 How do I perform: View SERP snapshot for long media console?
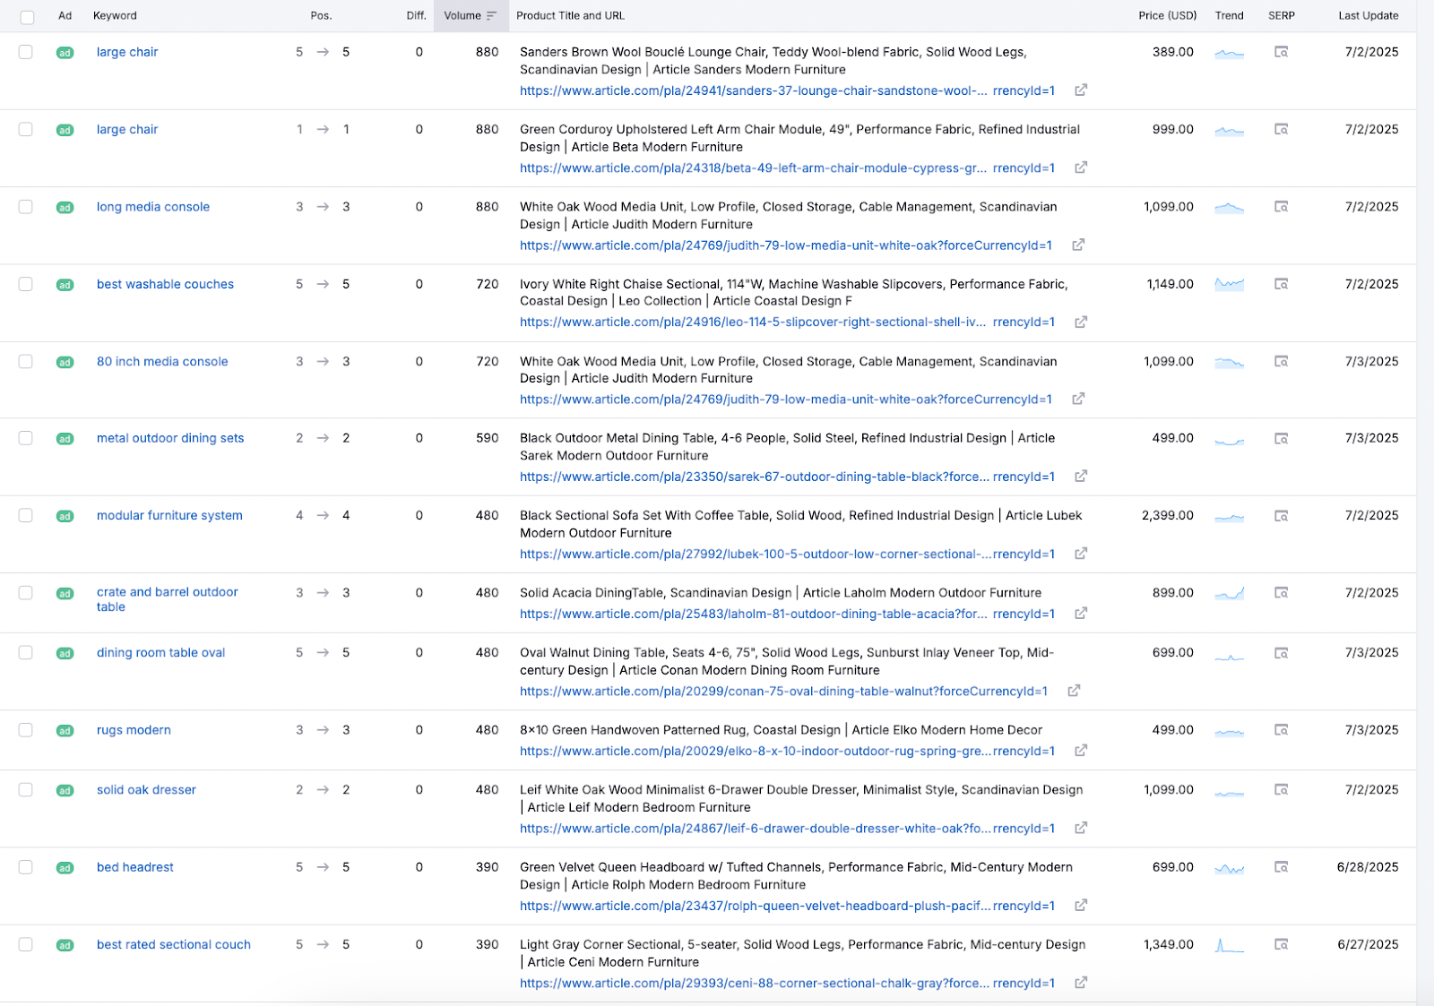tap(1282, 207)
